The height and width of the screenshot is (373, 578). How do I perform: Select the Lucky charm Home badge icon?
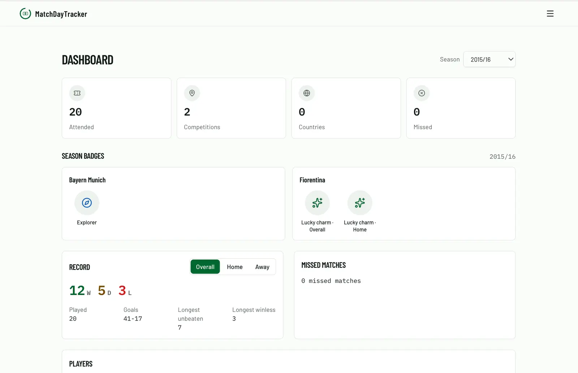pyautogui.click(x=360, y=203)
